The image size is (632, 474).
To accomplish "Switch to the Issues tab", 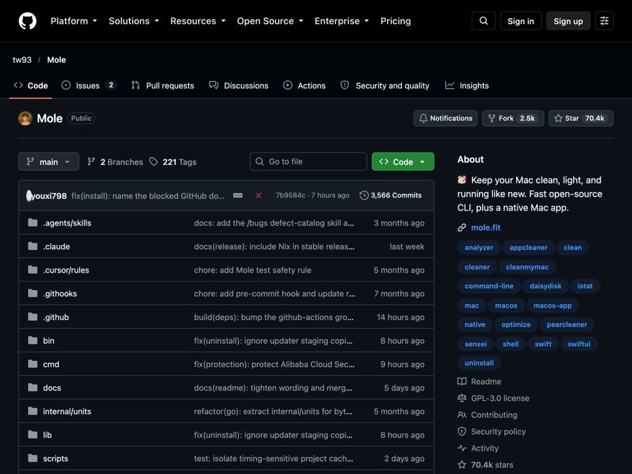I will tap(88, 86).
